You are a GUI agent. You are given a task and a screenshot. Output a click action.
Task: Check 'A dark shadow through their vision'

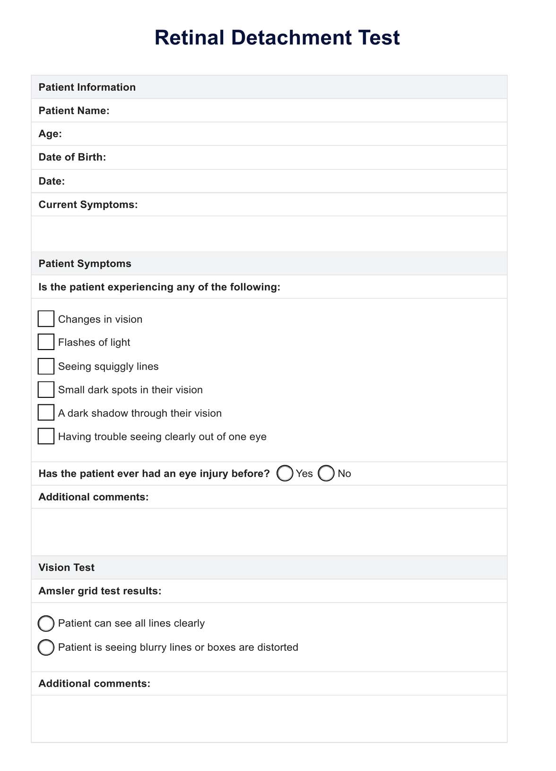(46, 413)
